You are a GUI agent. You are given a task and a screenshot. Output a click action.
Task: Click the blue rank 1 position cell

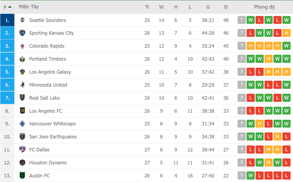(x=7, y=20)
